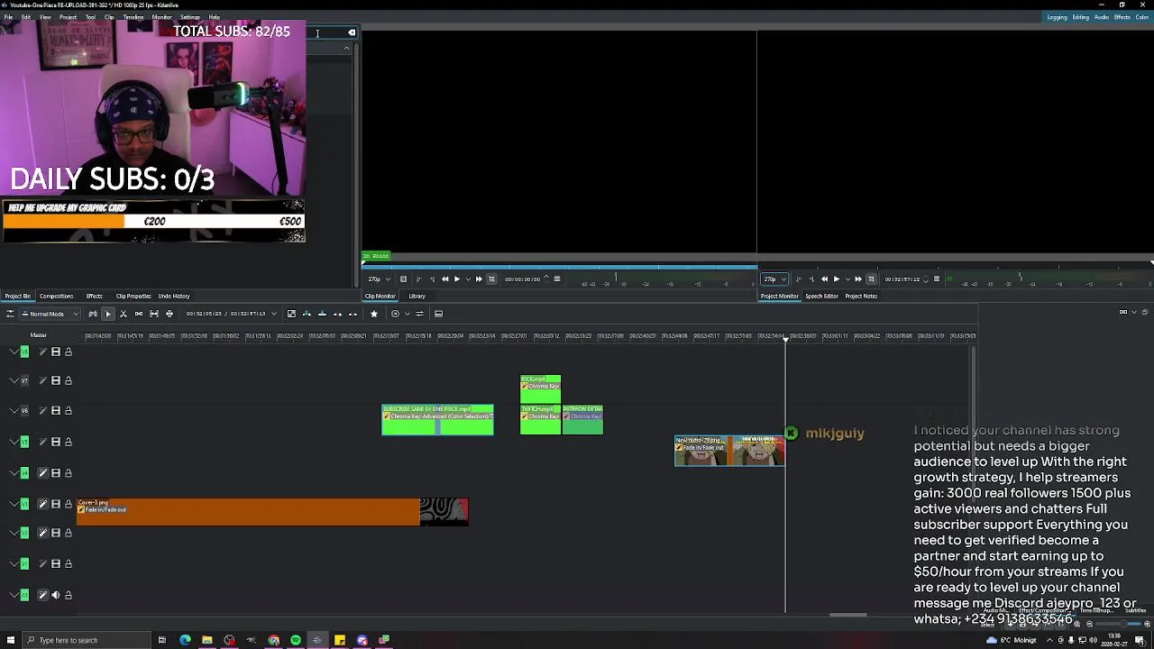The image size is (1154, 649).
Task: Start timeline preview render icon
Action: [395, 314]
